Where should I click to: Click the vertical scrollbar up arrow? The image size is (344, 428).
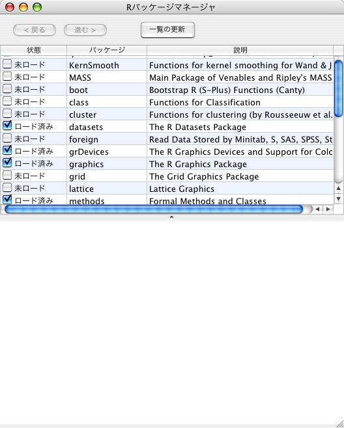coord(339,188)
